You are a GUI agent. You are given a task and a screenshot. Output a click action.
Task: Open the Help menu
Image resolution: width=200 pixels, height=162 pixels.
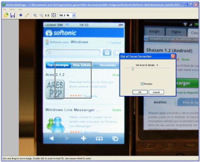(x=20, y=9)
